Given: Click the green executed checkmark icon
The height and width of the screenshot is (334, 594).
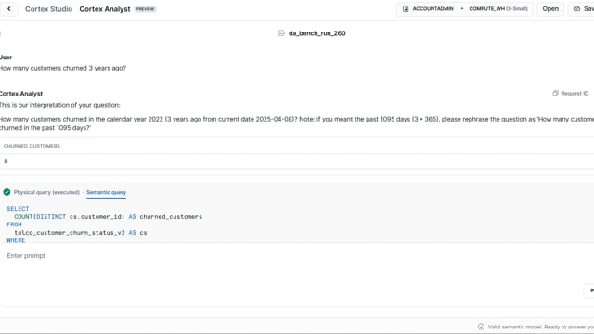Looking at the screenshot, I should pyautogui.click(x=6, y=192).
